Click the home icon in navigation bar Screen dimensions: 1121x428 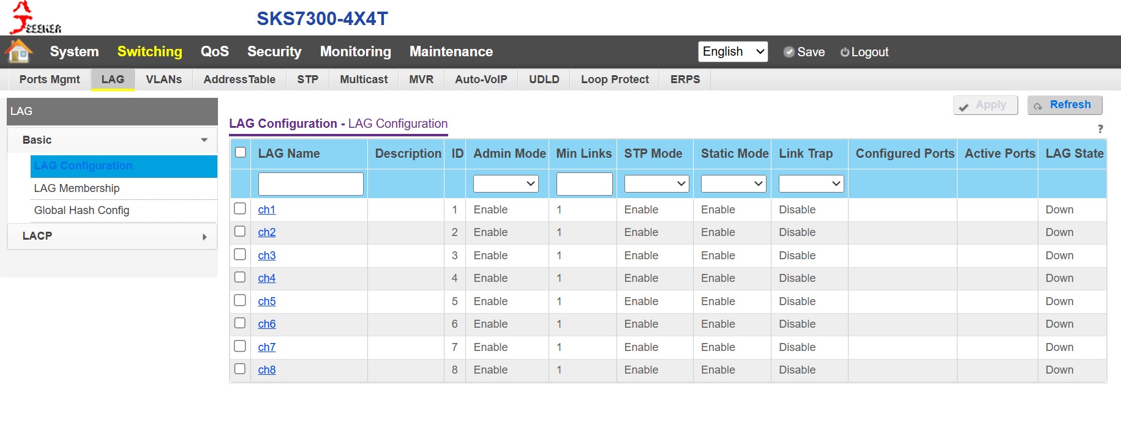click(19, 51)
